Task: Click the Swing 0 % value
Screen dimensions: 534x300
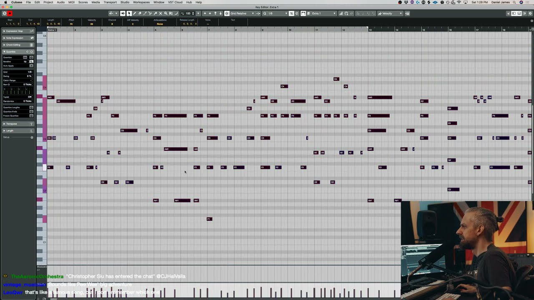Action: pos(29,76)
